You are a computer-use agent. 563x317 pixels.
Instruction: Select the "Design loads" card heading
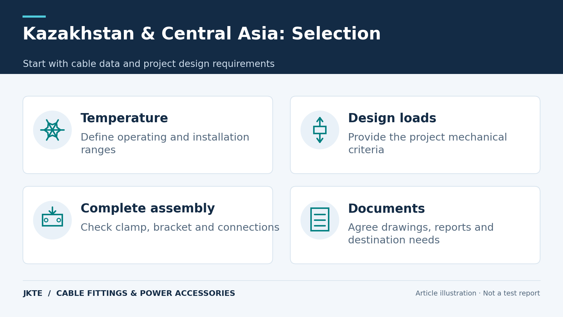392,118
